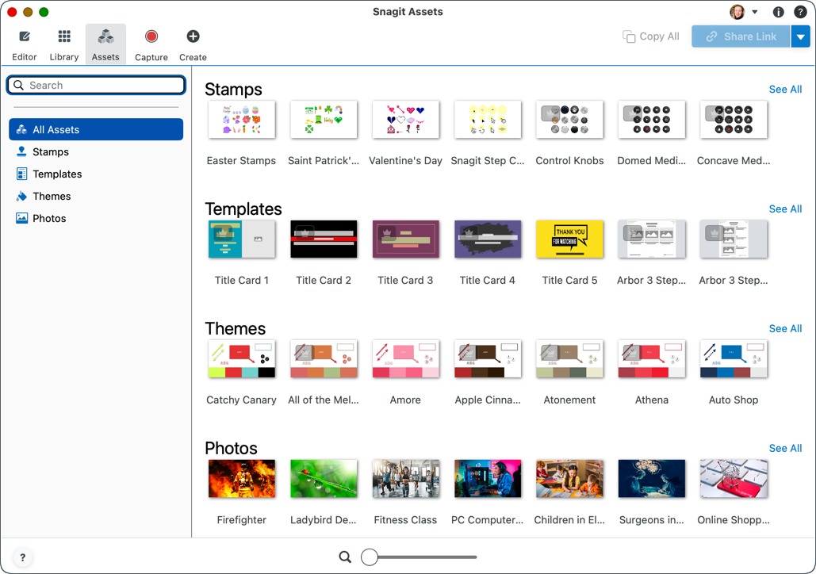Select Stamps in the sidebar

point(96,152)
